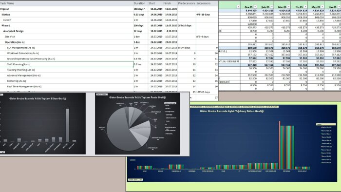Click the 520.000 cell under Oca.23
341x192 pixels.
tap(248, 24)
